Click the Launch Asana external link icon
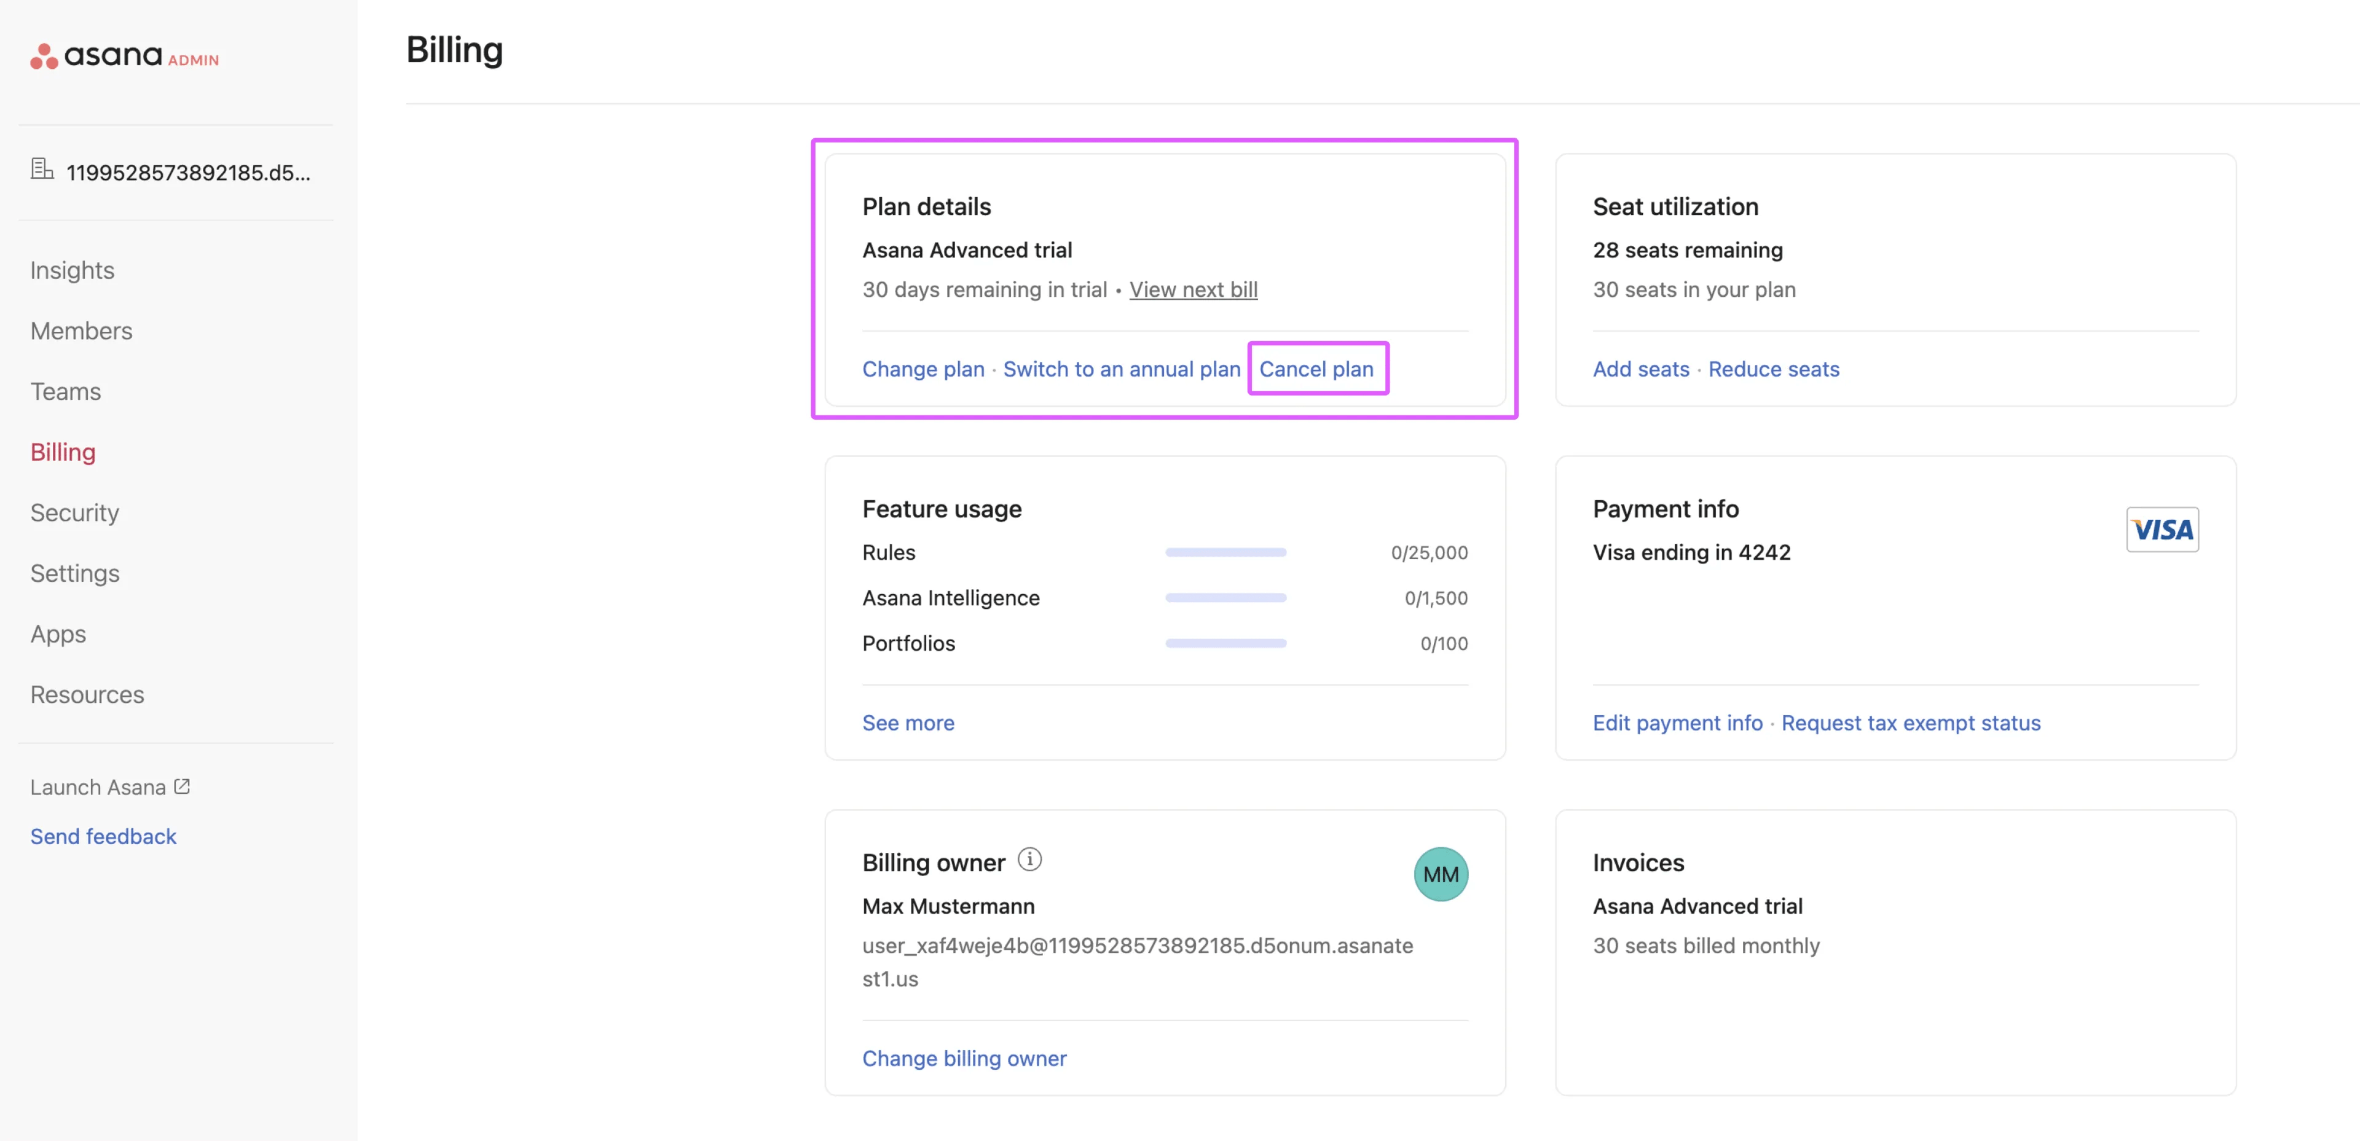The image size is (2360, 1141). click(183, 786)
